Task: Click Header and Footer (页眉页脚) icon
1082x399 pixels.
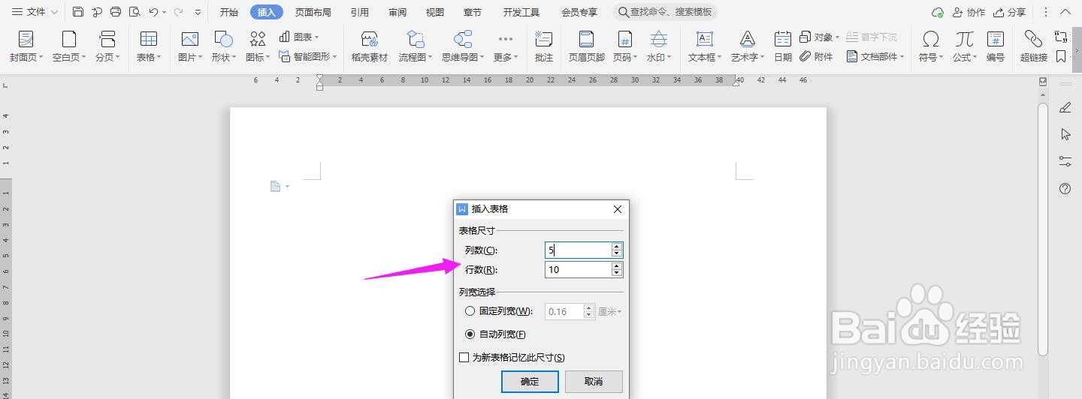Action: coord(587,39)
